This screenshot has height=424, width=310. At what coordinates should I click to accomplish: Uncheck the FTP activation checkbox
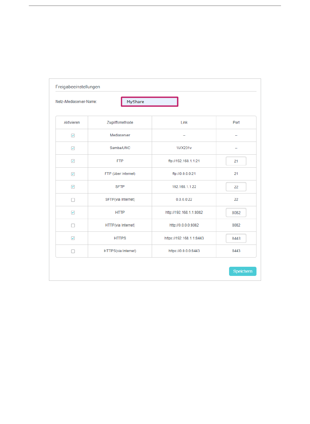click(x=73, y=161)
